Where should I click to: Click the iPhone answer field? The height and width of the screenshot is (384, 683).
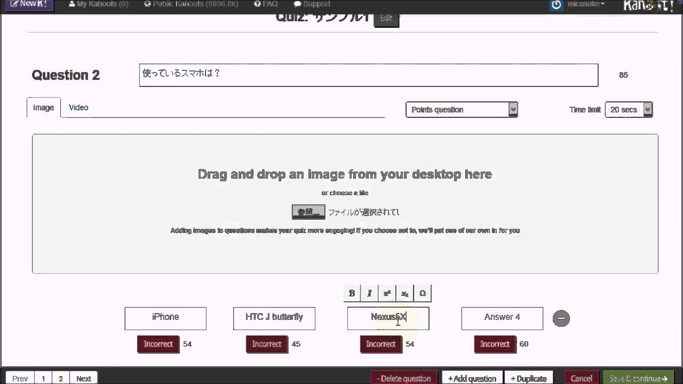(x=165, y=318)
